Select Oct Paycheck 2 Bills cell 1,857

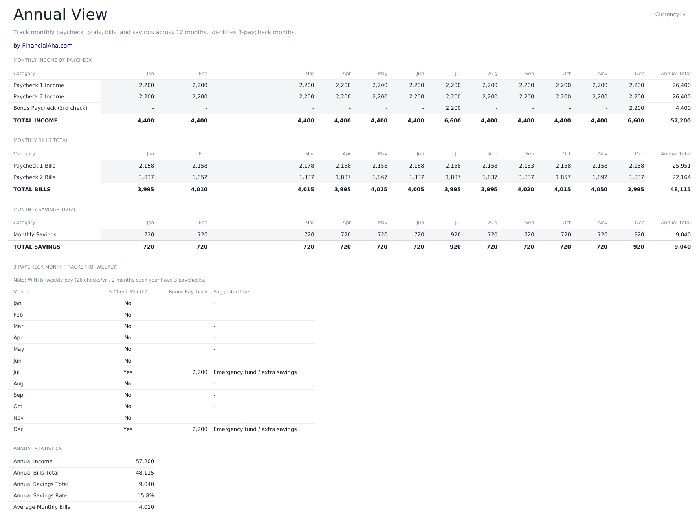click(563, 177)
